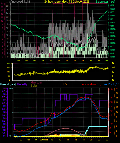Select the 'Barometer (hpa)' green label

(x=105, y=2)
